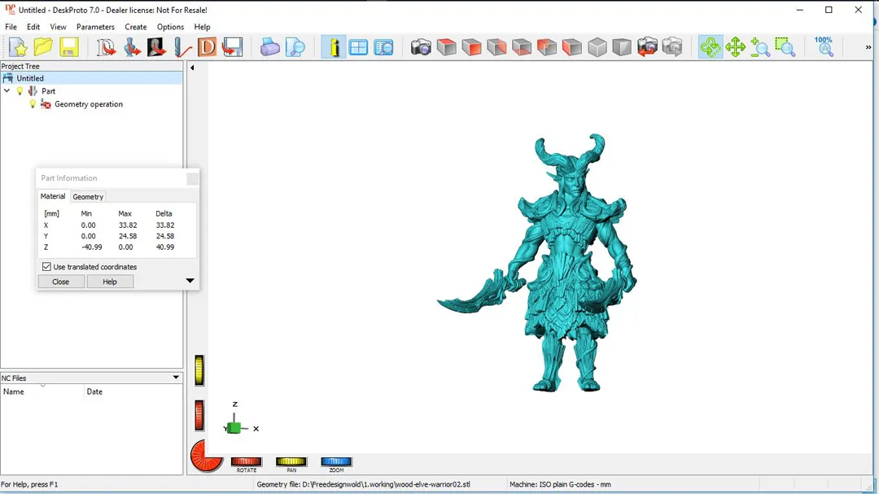Screen dimensions: 879x494
Task: Select the light gray plain cube view
Action: click(597, 47)
